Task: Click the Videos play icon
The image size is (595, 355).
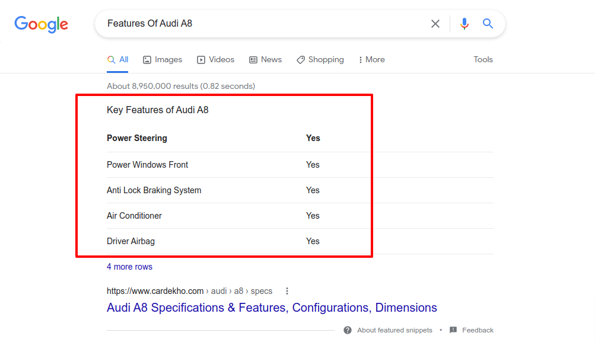Action: click(x=201, y=59)
